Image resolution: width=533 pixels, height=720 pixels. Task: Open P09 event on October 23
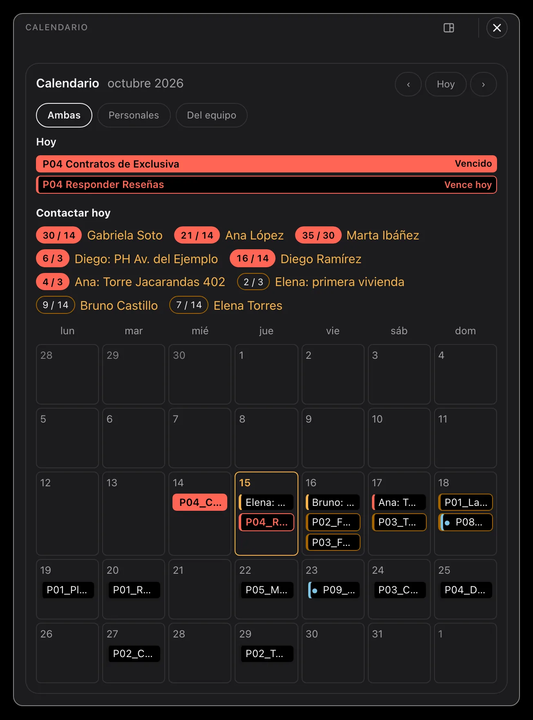pyautogui.click(x=334, y=590)
